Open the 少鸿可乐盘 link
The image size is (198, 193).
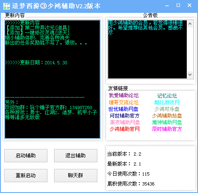coord(167,109)
